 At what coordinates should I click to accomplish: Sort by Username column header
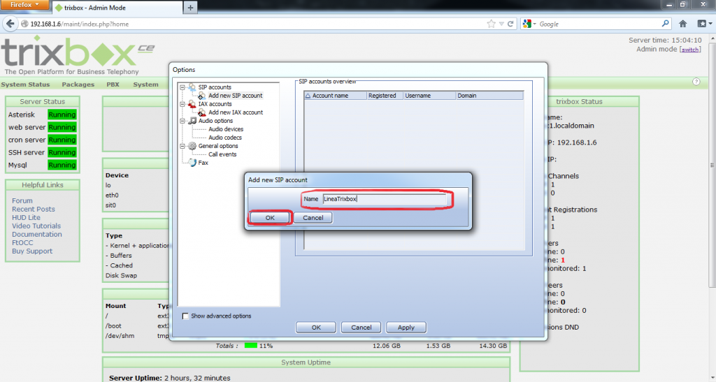coord(429,96)
